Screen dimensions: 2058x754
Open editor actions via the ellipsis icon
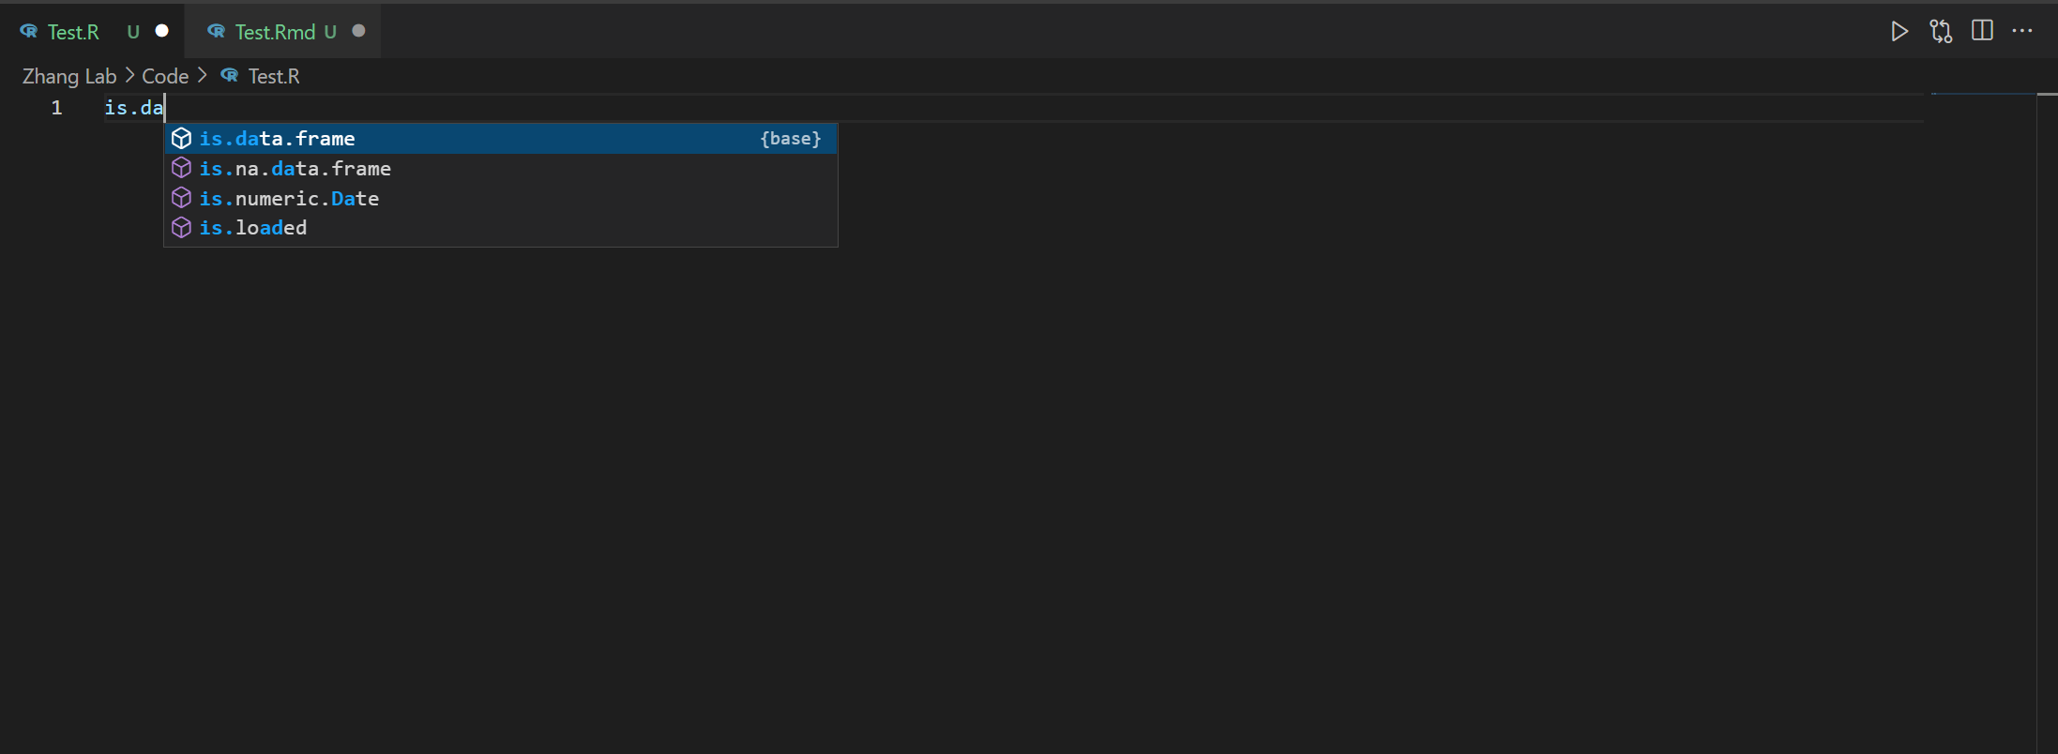click(2023, 32)
